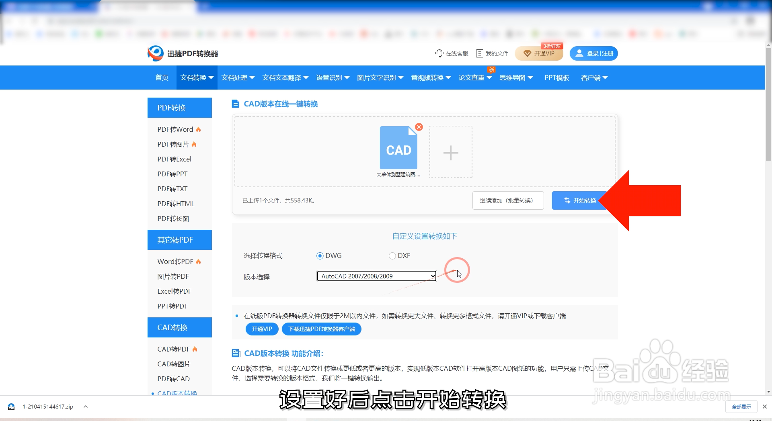The width and height of the screenshot is (772, 421).
Task: Expand the 文档转换 menu
Action: pyautogui.click(x=197, y=78)
